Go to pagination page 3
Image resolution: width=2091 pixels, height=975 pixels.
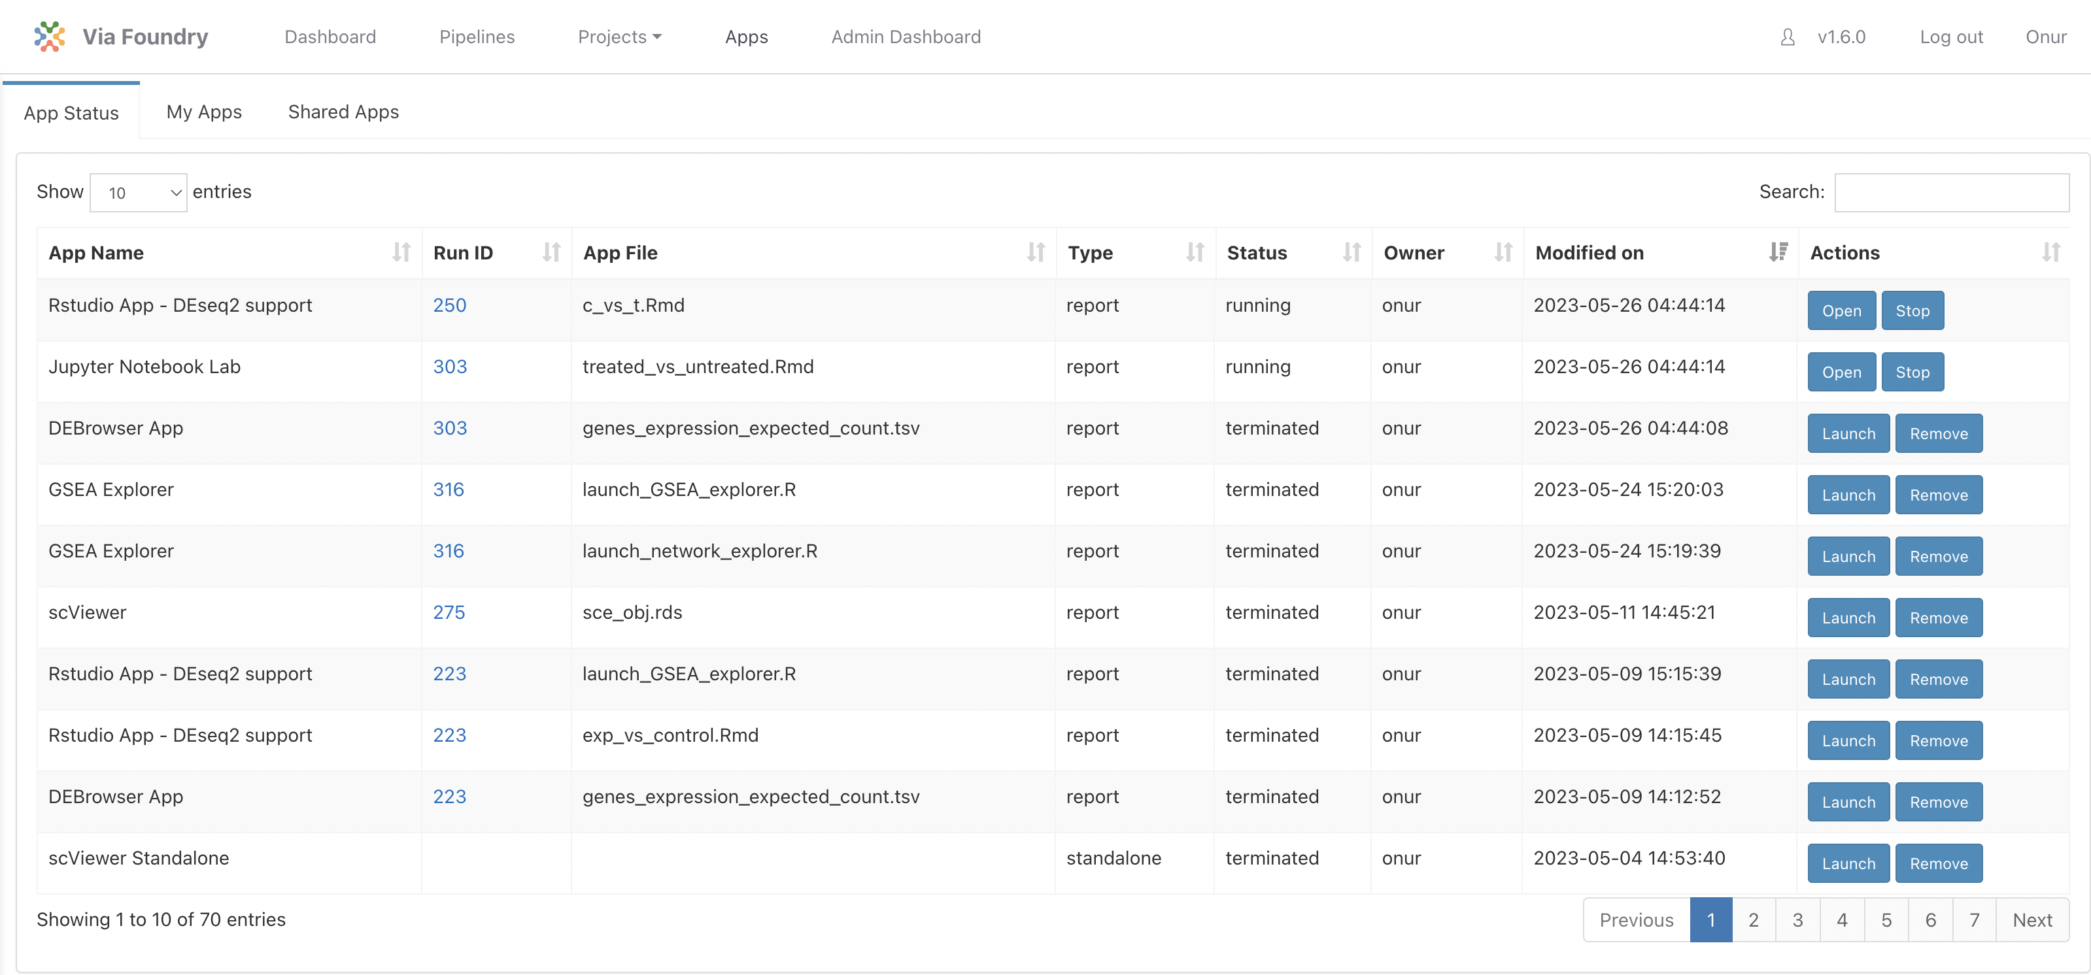point(1798,920)
